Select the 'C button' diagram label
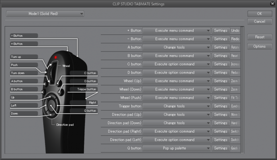277x160 pixels. click(84, 73)
